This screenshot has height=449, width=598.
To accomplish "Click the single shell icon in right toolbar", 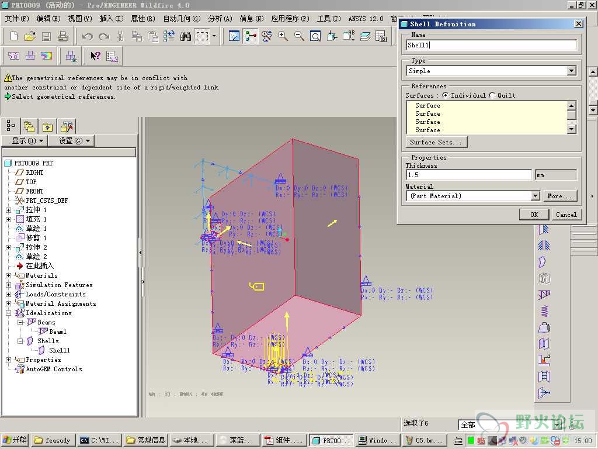I will [543, 262].
